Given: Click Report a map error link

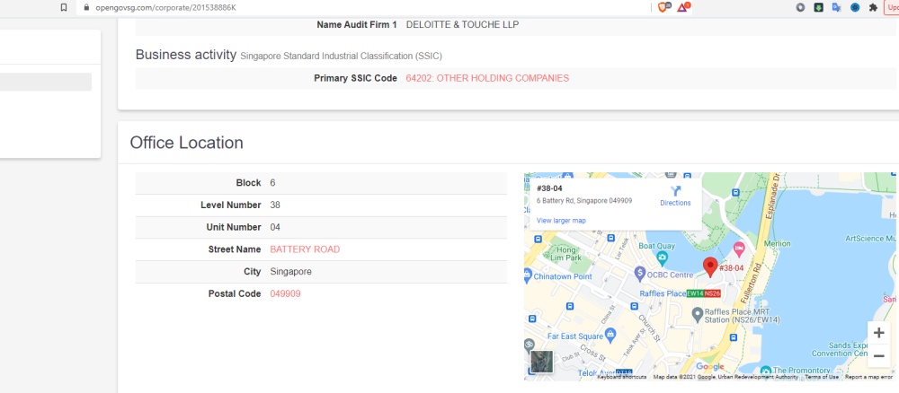Looking at the screenshot, I should [869, 377].
